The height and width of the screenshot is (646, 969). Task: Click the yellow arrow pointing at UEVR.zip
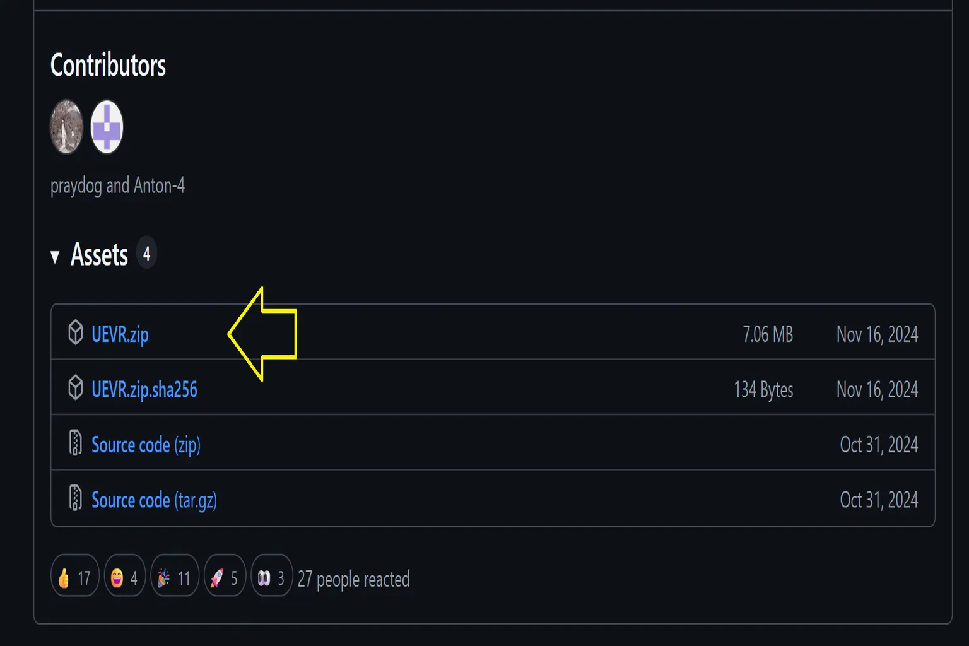pyautogui.click(x=262, y=334)
